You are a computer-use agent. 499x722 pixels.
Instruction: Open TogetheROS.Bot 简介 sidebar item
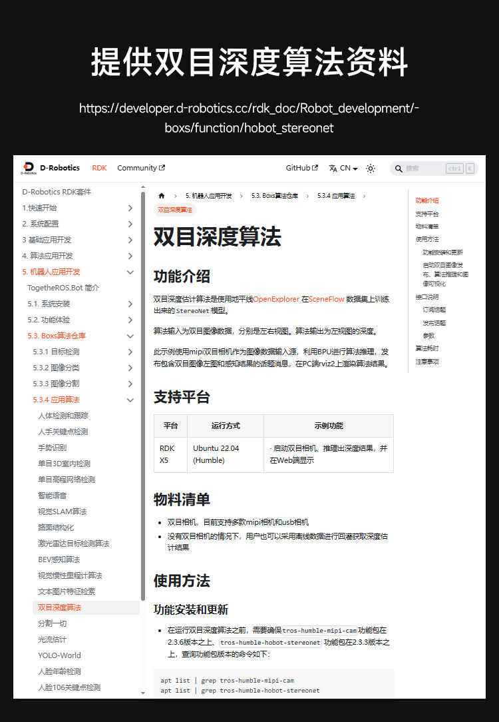[x=63, y=288]
